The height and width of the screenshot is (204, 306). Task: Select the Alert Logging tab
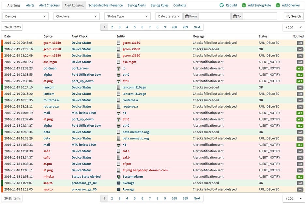[74, 5]
